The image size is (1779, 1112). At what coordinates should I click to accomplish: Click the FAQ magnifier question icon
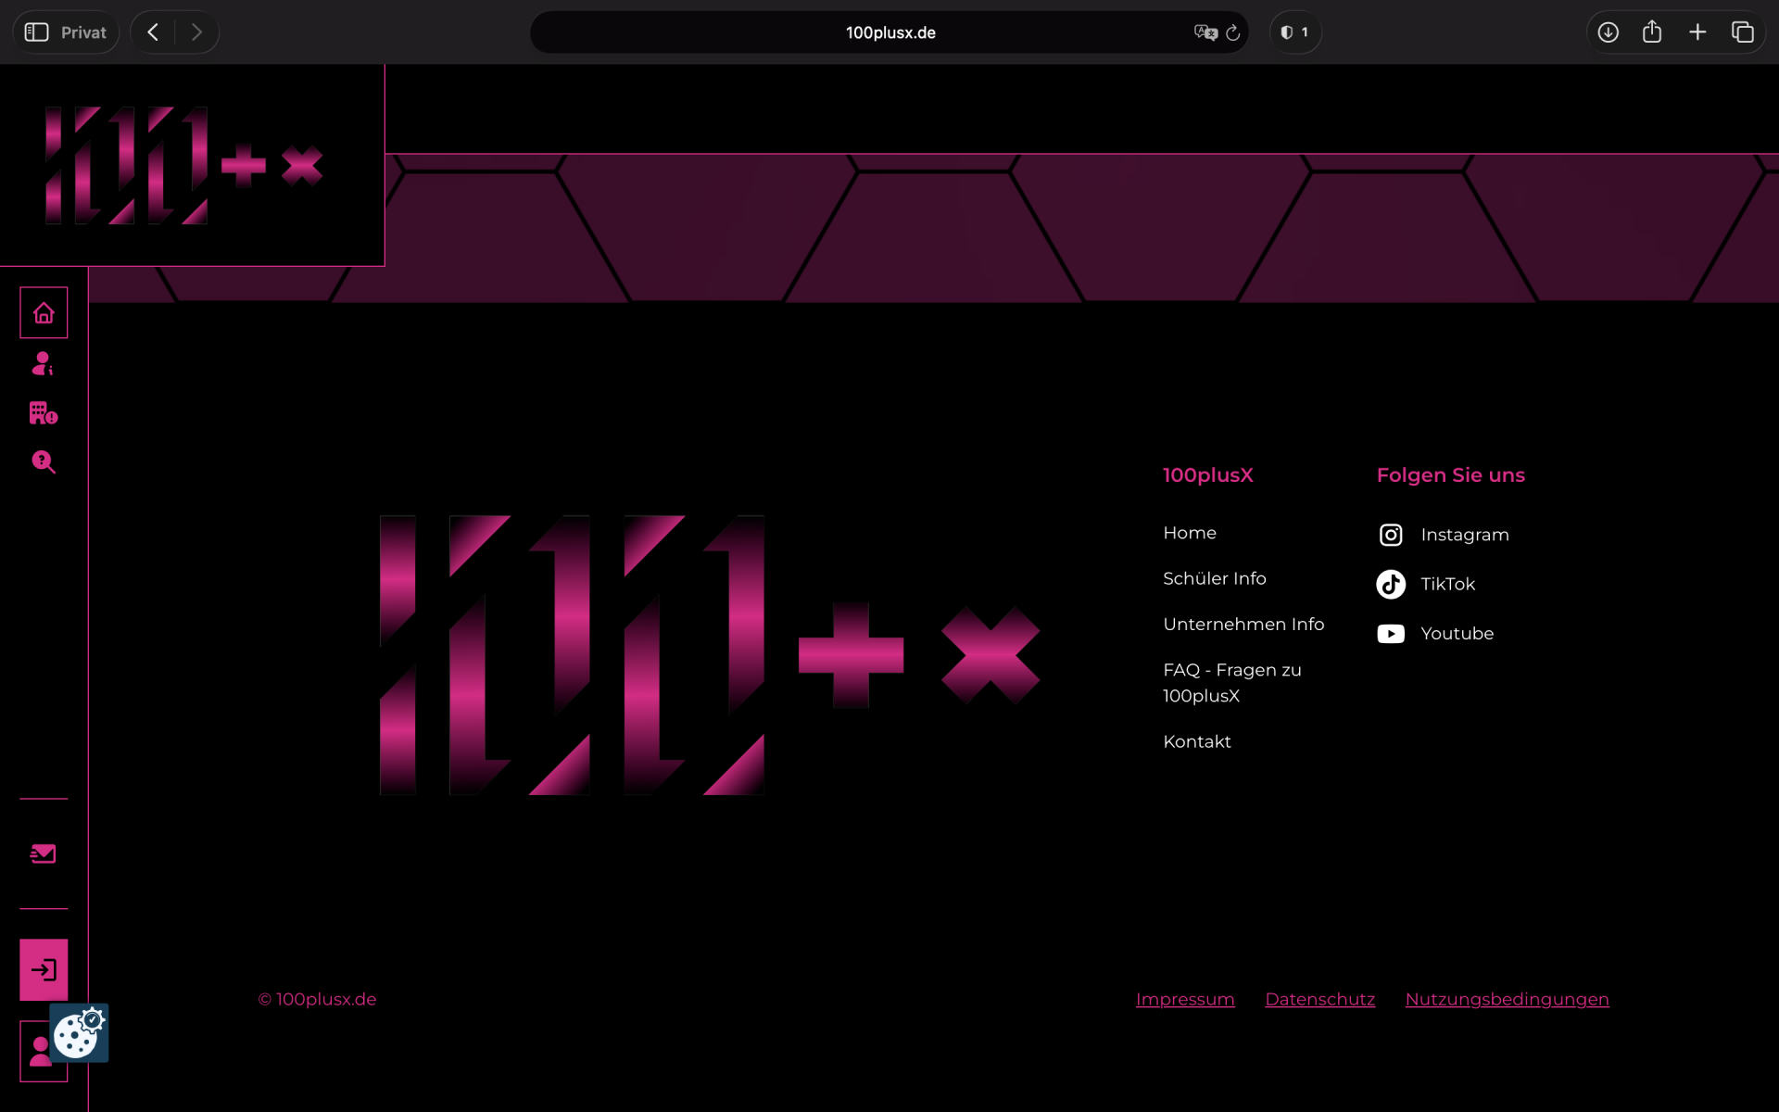[x=43, y=461]
